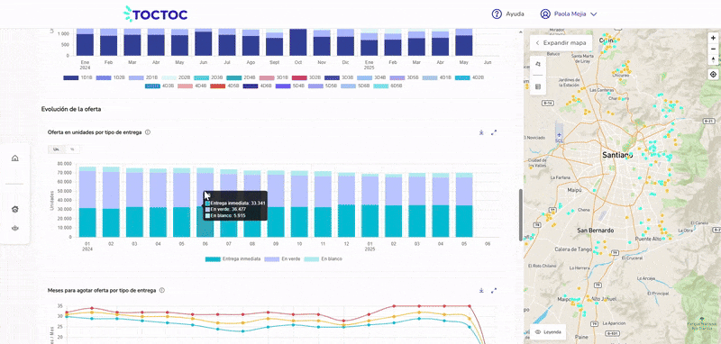Toggle 1D1B legend series
The image size is (721, 344).
tap(78, 77)
